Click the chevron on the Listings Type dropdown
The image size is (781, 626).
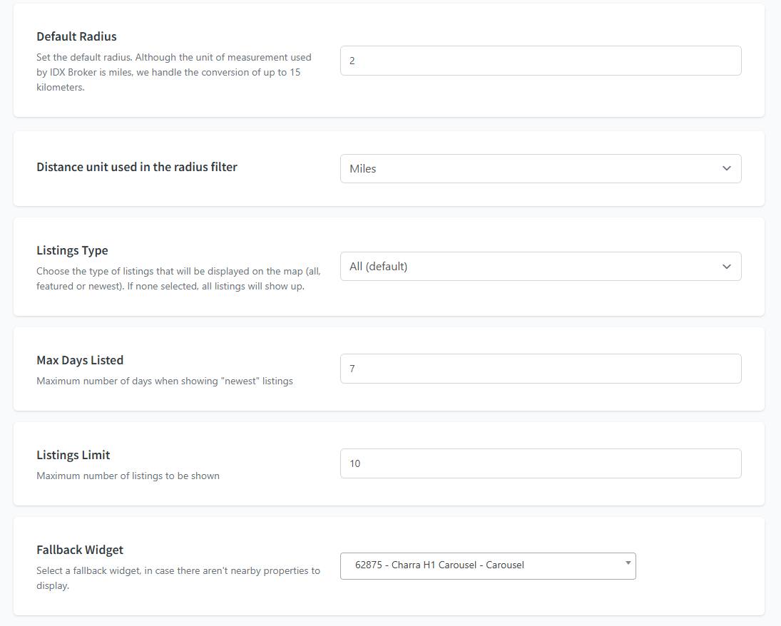tap(726, 267)
